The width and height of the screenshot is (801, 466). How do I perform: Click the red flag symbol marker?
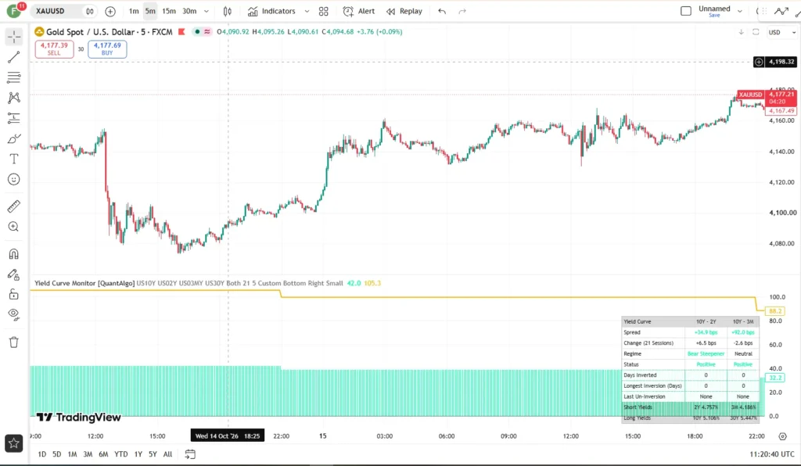[181, 31]
